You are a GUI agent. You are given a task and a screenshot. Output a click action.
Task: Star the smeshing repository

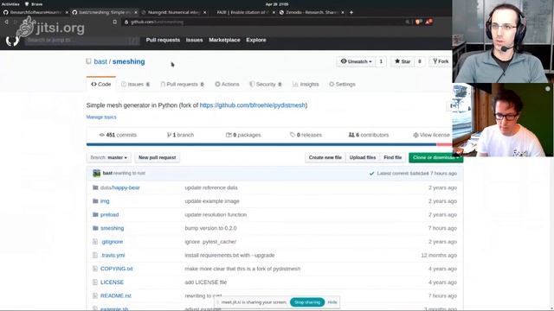[403, 61]
